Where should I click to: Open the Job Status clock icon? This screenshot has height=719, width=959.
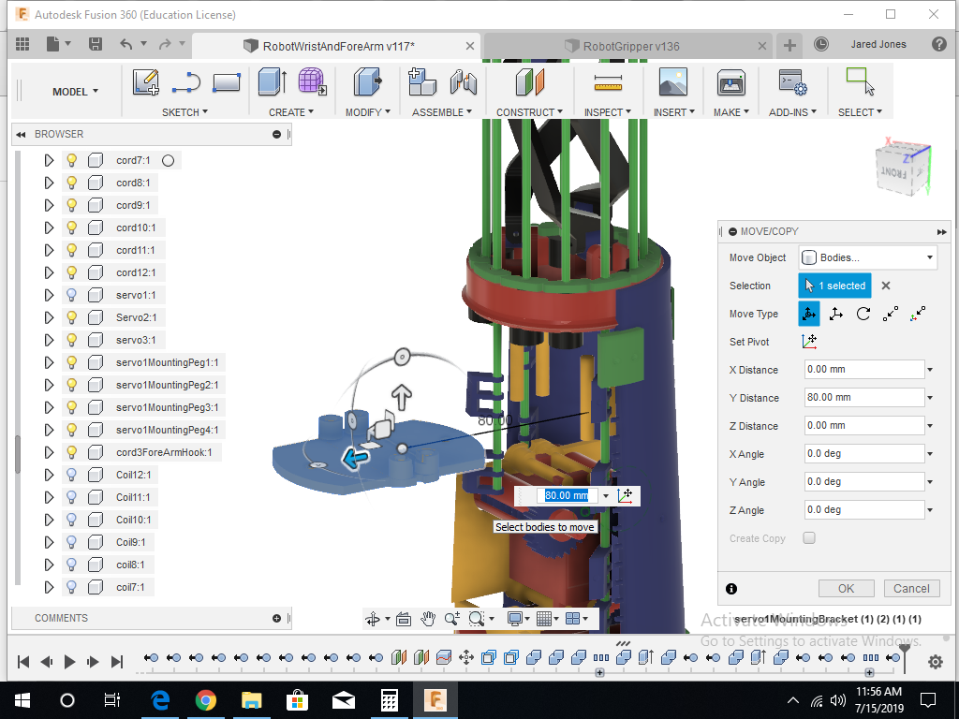(821, 44)
